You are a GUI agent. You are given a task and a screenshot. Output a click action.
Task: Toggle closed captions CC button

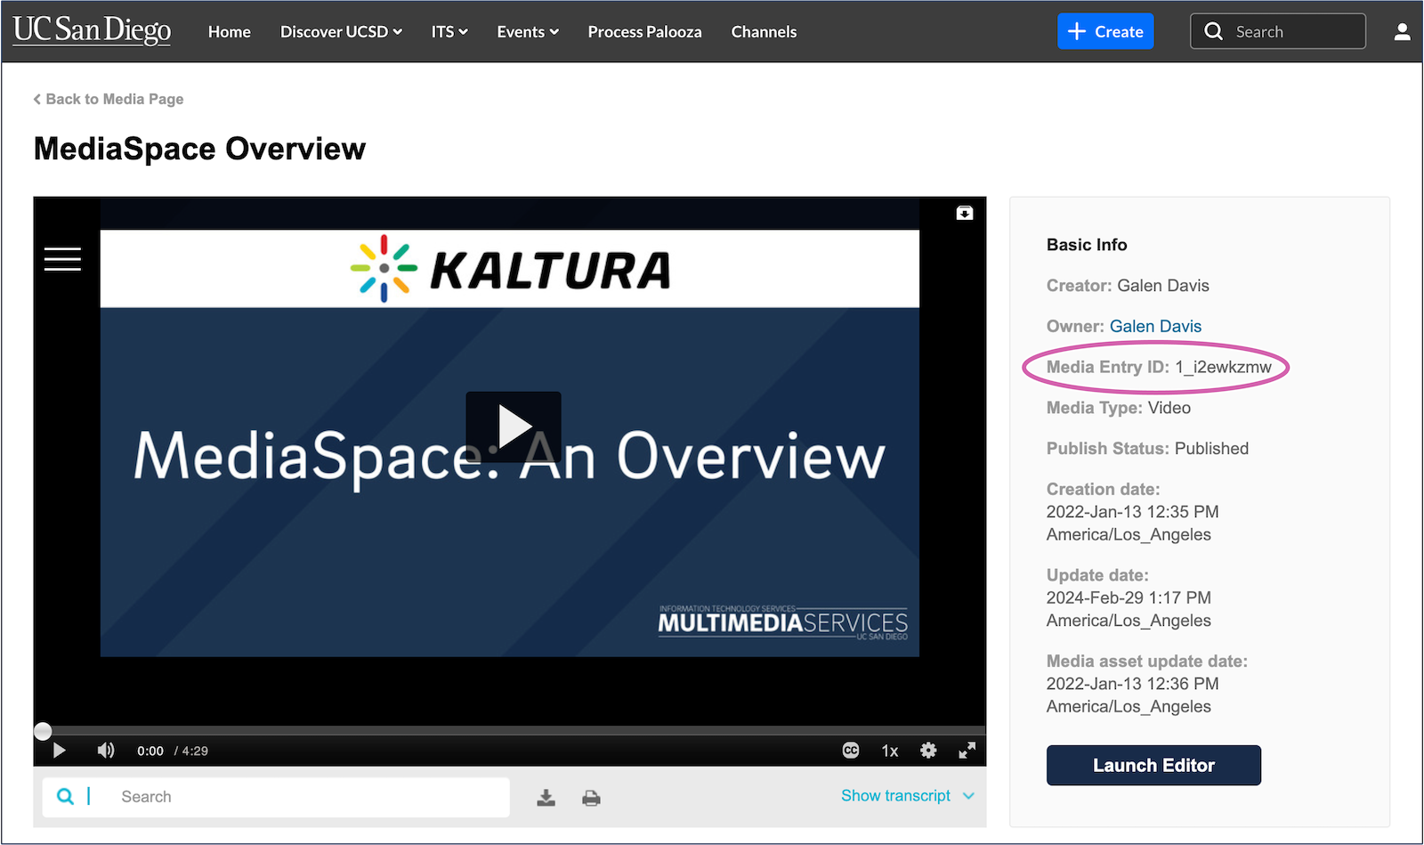pos(851,751)
